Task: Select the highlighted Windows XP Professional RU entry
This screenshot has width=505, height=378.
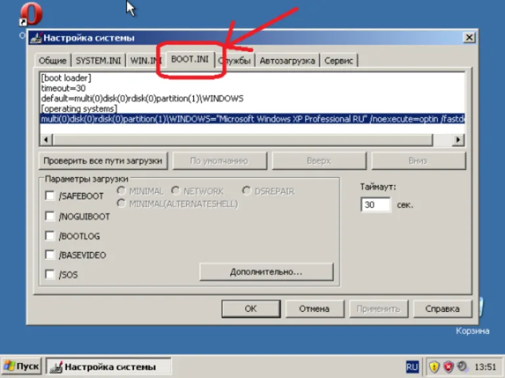Action: click(x=252, y=119)
